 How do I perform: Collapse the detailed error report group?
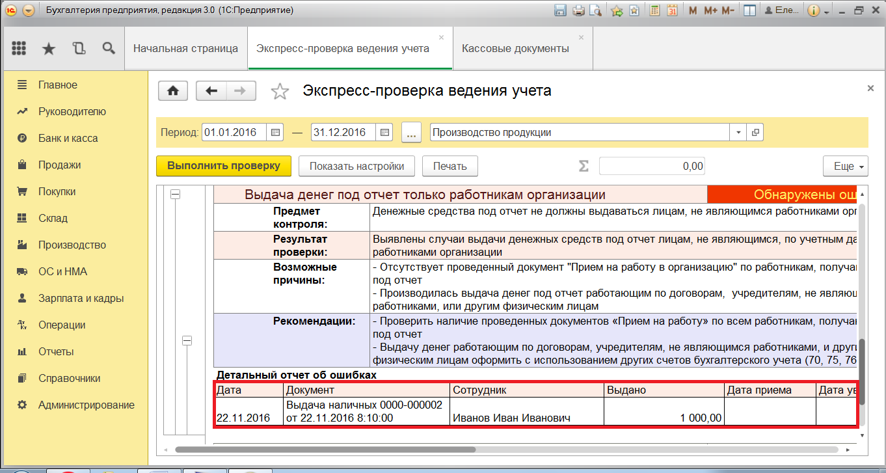[187, 340]
